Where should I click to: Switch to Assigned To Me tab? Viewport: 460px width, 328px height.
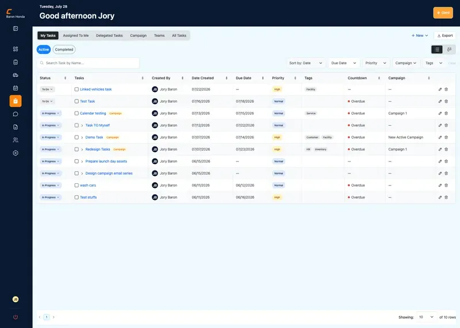pyautogui.click(x=76, y=36)
